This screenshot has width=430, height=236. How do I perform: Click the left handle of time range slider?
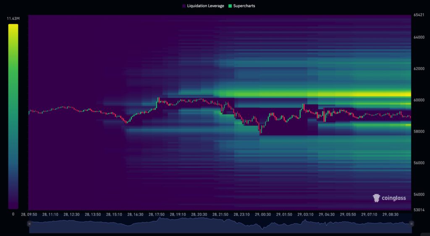click(29, 224)
